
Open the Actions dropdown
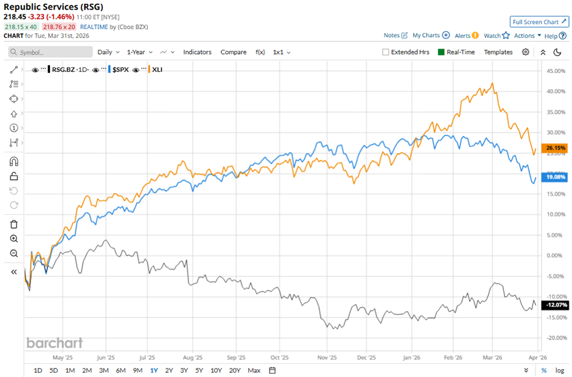coord(528,35)
